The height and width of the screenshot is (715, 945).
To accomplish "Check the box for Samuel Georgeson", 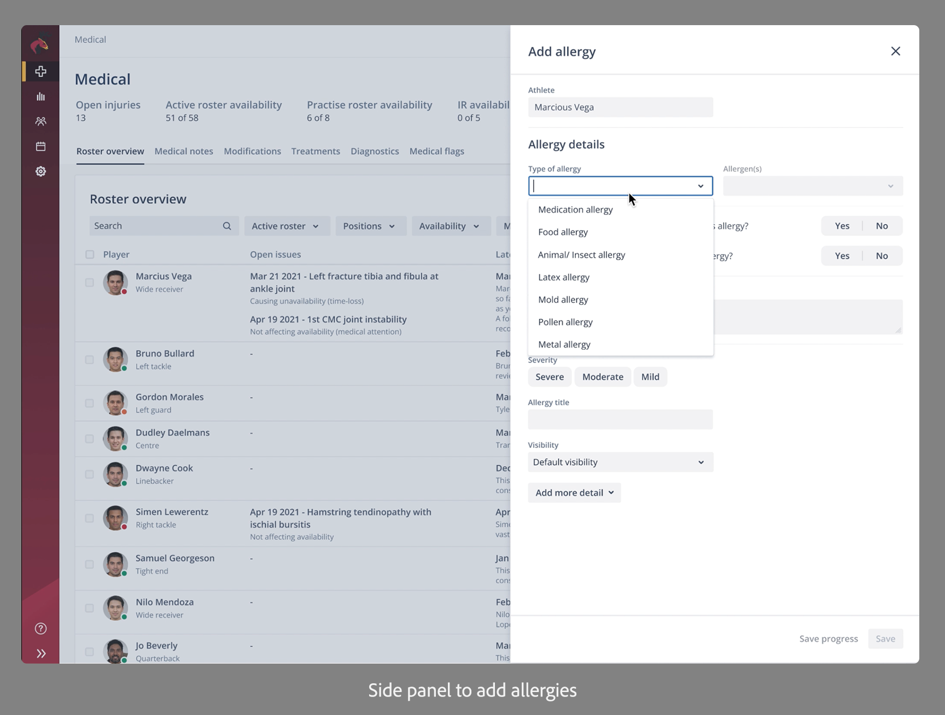I will [90, 564].
